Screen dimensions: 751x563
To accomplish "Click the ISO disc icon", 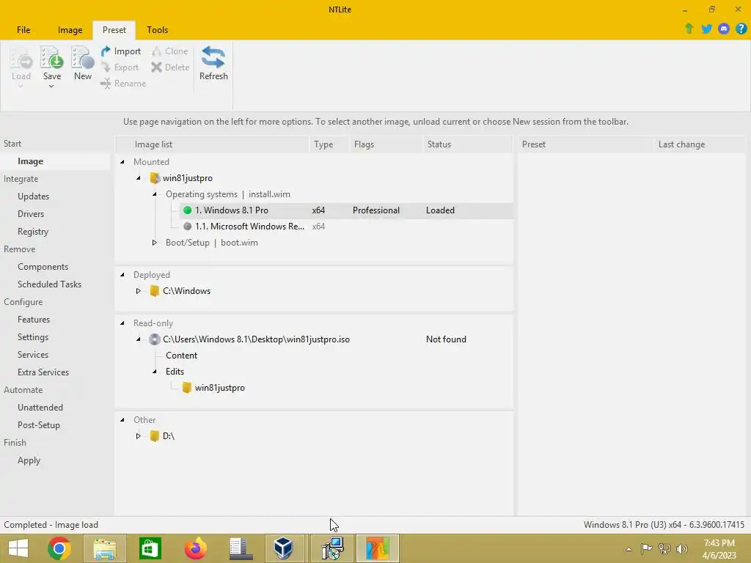I will tap(154, 339).
